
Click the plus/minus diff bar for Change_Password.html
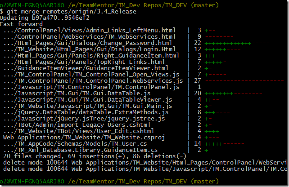tap(237, 44)
